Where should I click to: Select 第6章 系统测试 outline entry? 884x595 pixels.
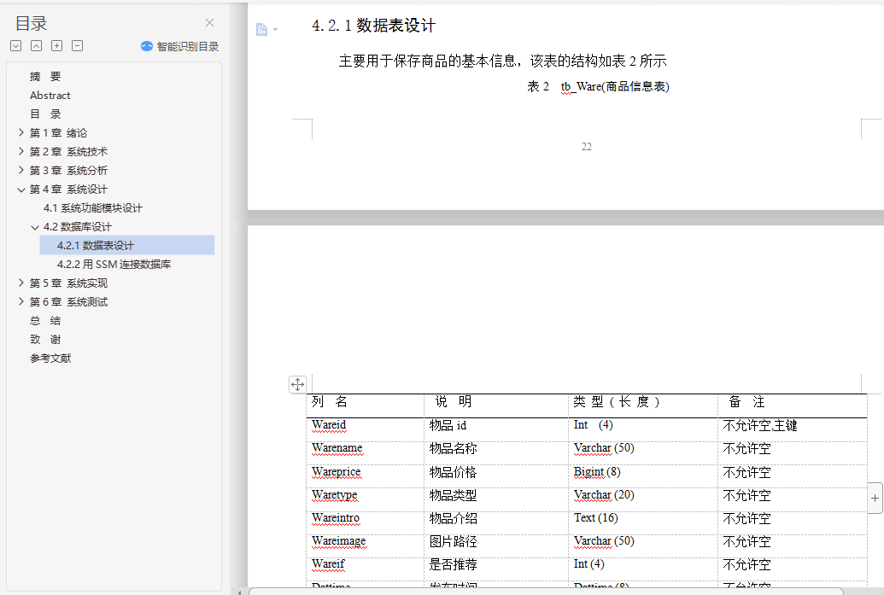[x=68, y=302]
